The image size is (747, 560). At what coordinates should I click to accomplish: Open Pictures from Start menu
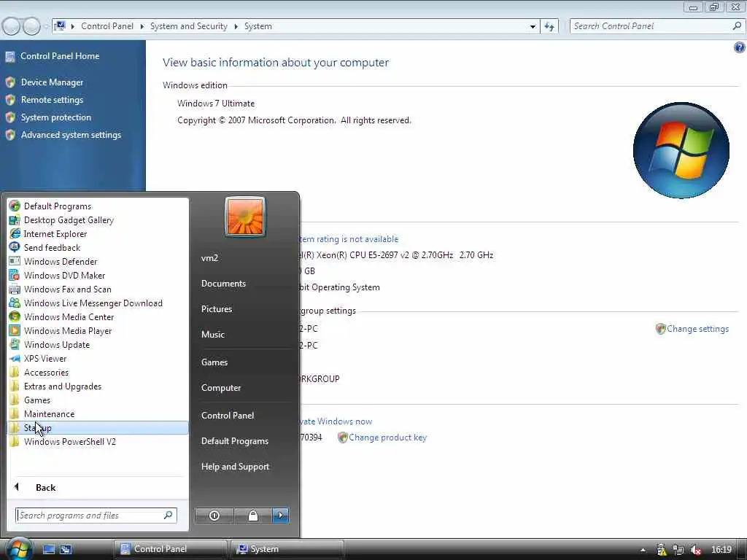tap(217, 309)
